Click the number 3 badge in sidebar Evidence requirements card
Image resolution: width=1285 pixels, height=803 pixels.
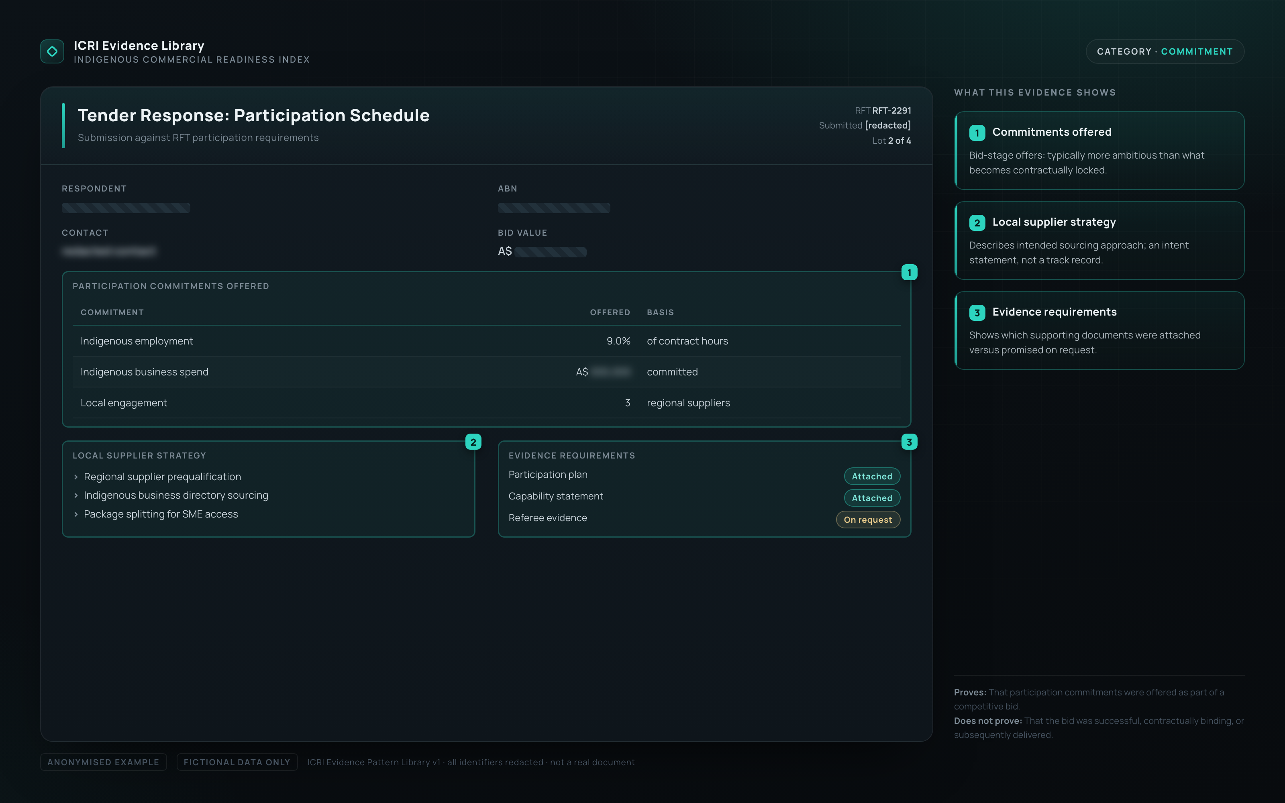coord(977,312)
